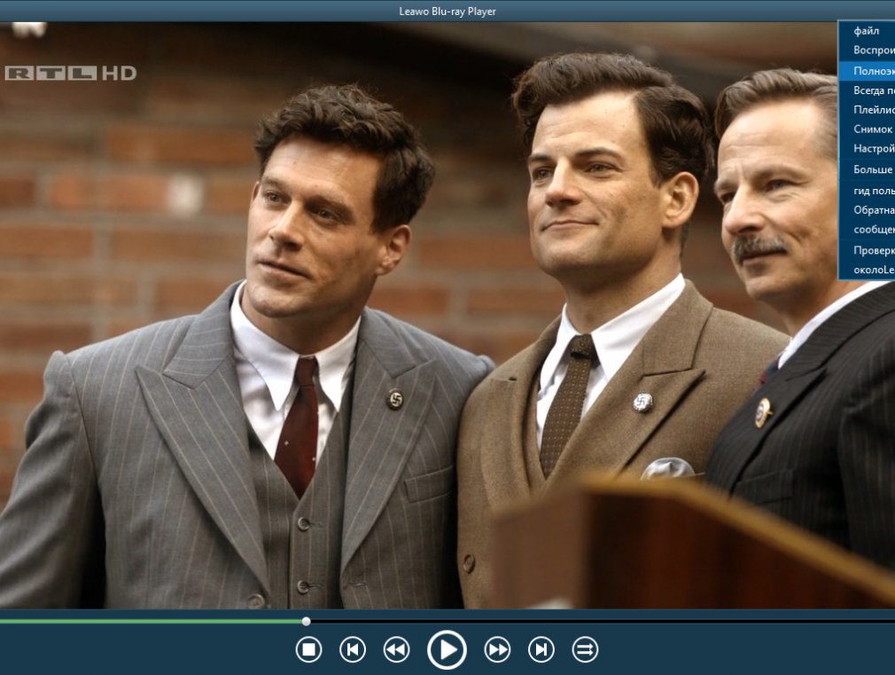The image size is (895, 675).
Task: Start playback with the large Play button
Action: click(x=447, y=650)
